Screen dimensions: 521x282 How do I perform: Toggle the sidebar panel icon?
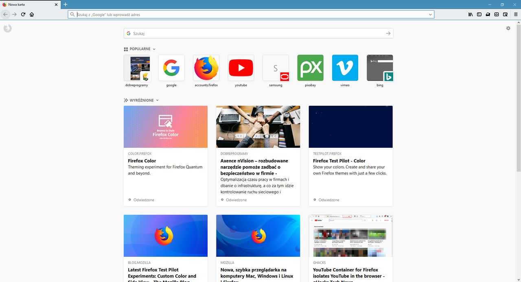[x=479, y=14]
